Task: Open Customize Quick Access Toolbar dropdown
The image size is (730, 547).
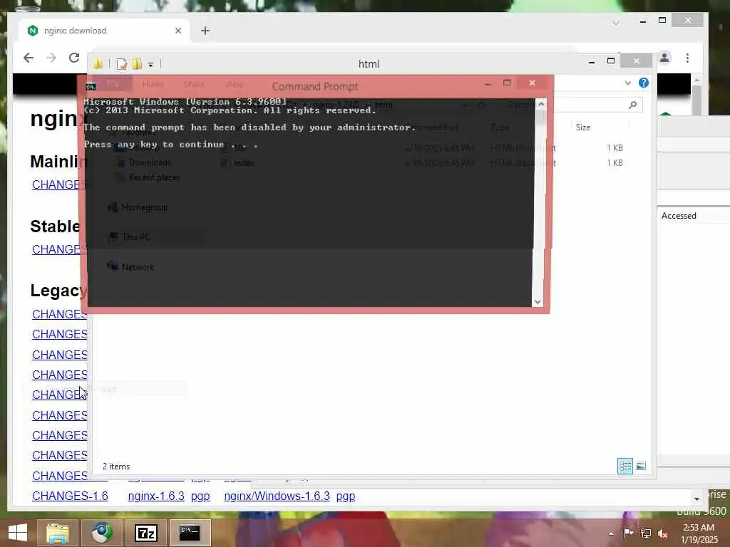Action: [x=151, y=65]
